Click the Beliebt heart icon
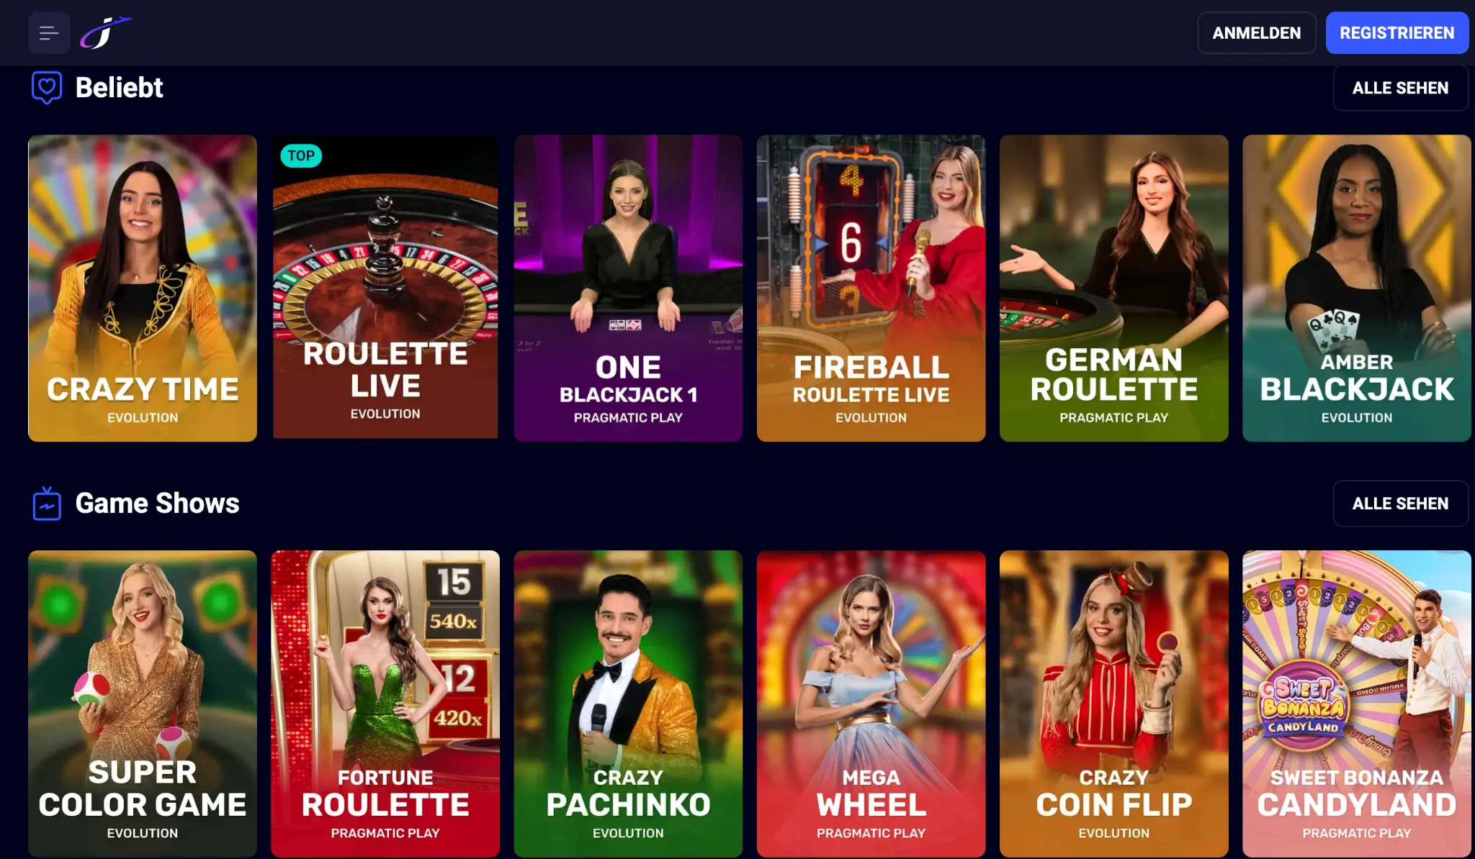The image size is (1475, 859). point(47,88)
